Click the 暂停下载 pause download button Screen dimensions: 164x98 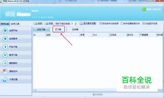[16, 55]
